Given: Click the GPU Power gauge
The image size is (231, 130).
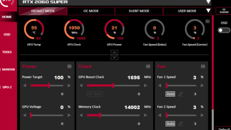Looking at the screenshot, I should [114, 29].
